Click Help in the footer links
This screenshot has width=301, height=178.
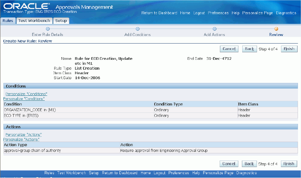[196, 173]
